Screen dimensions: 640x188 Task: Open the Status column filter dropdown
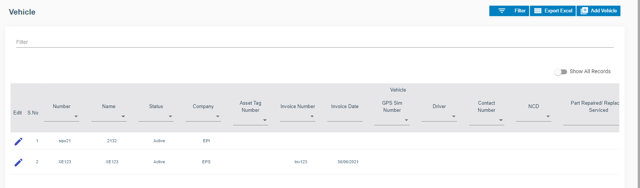click(x=171, y=117)
